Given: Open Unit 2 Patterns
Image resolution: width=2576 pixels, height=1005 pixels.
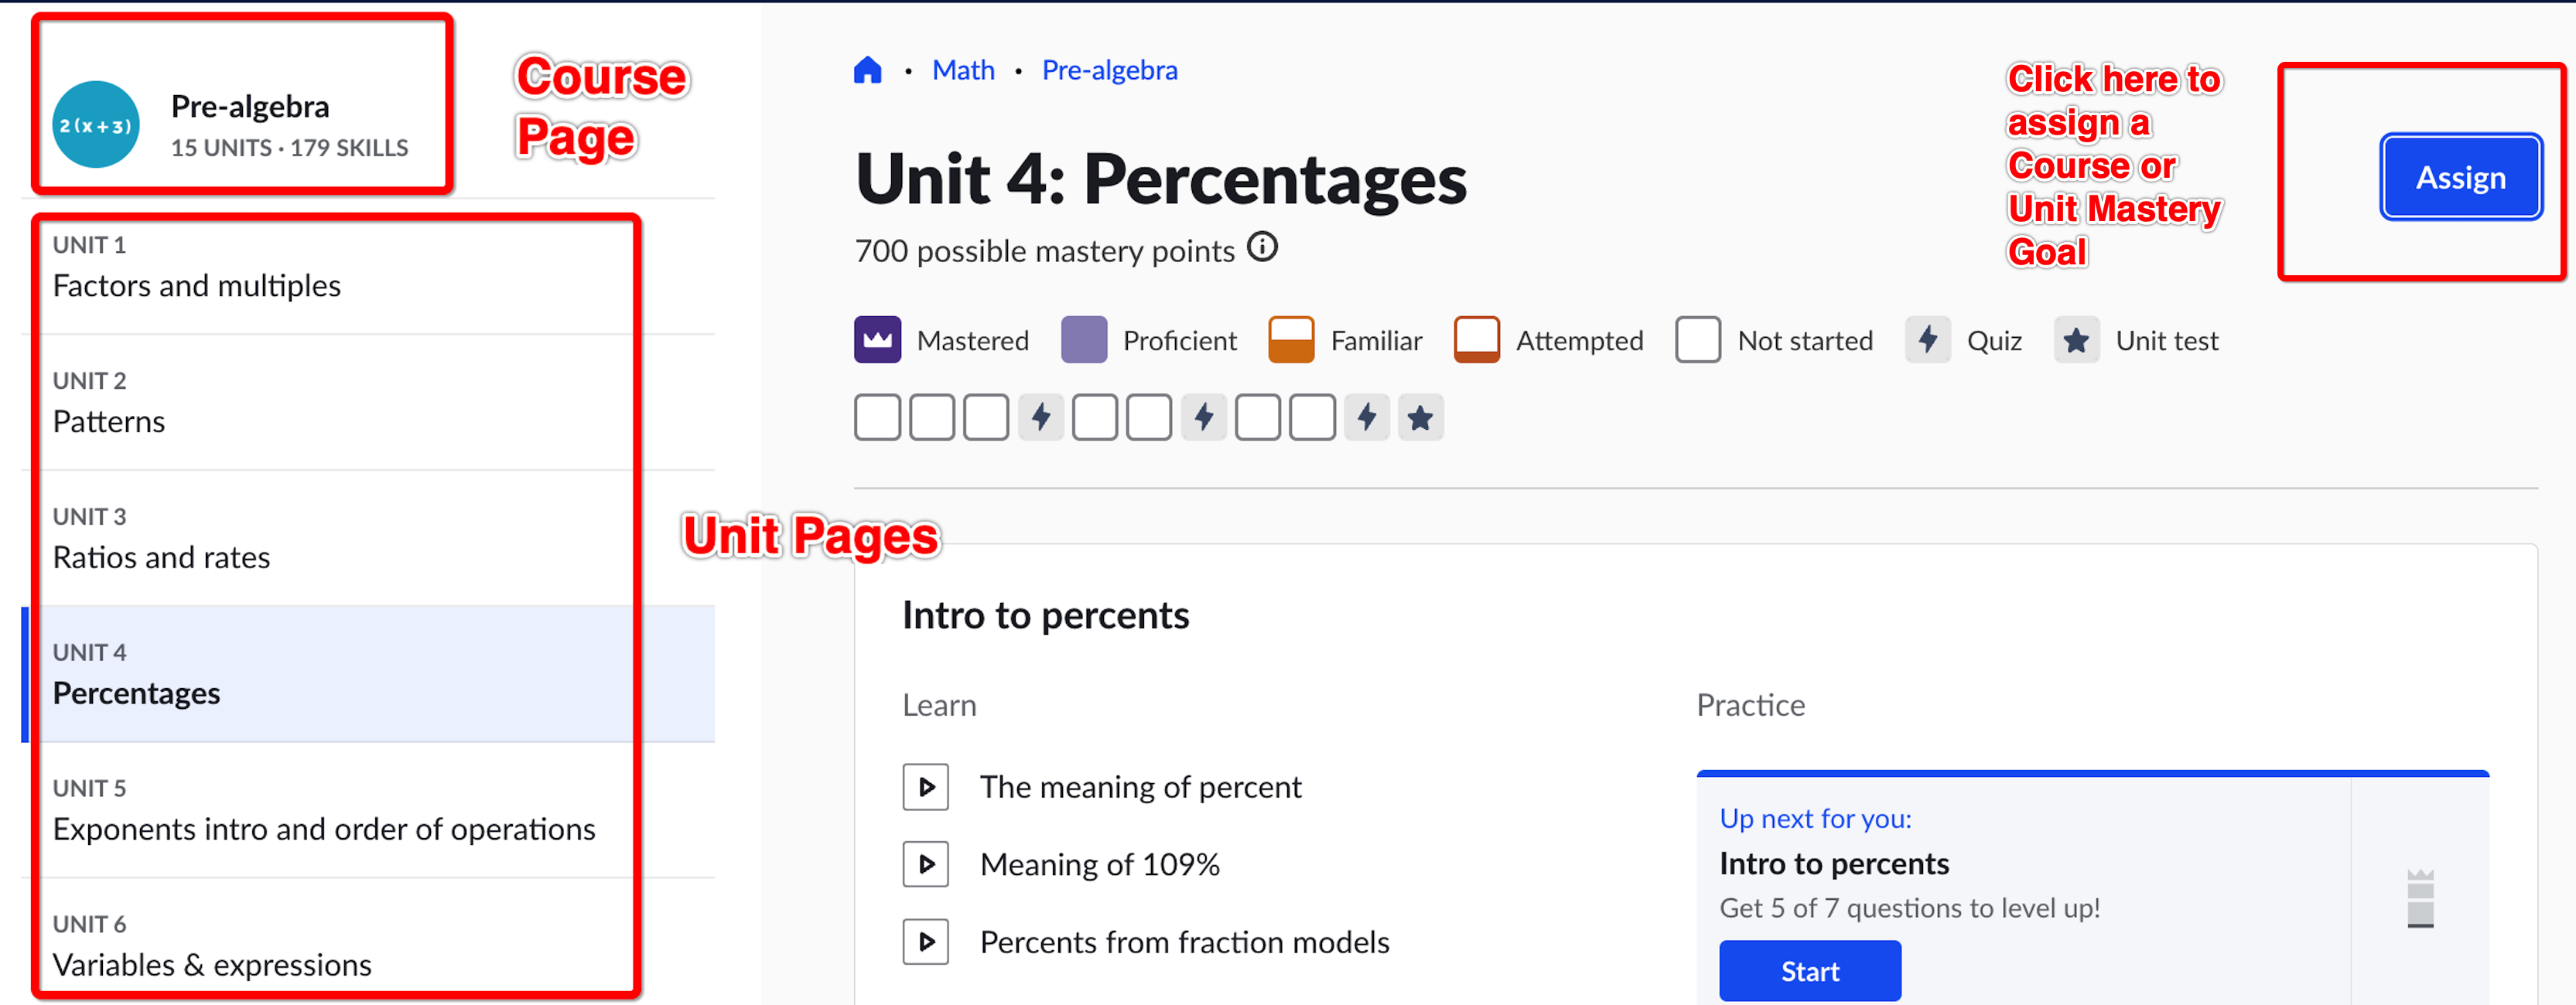Looking at the screenshot, I should pyautogui.click(x=109, y=421).
